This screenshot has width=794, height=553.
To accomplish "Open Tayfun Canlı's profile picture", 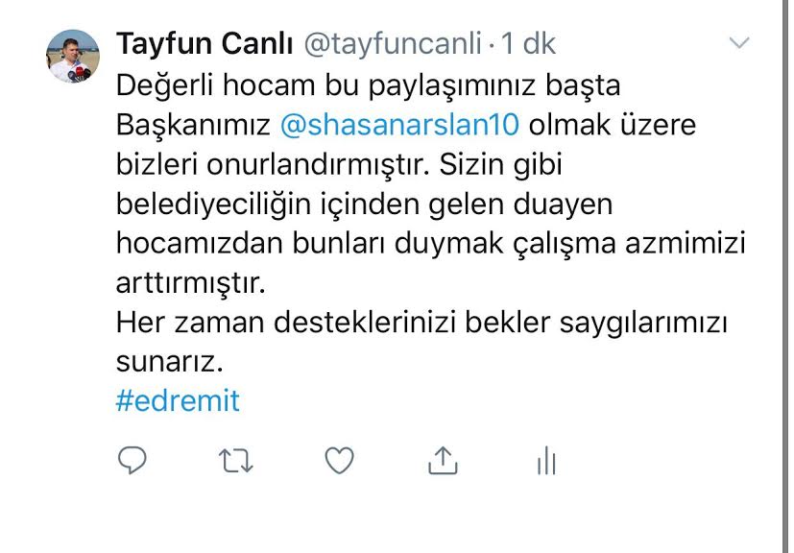I will [72, 57].
